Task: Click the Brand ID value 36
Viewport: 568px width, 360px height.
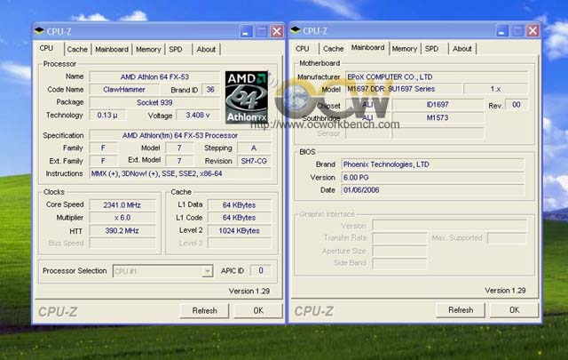Action: click(x=210, y=90)
